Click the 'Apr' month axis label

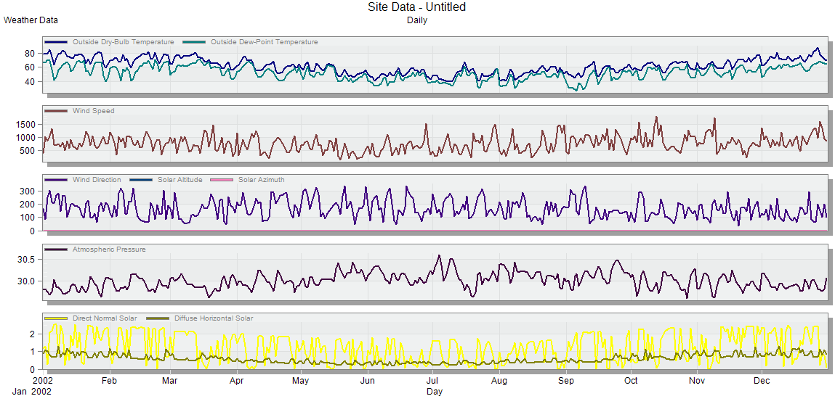(236, 381)
